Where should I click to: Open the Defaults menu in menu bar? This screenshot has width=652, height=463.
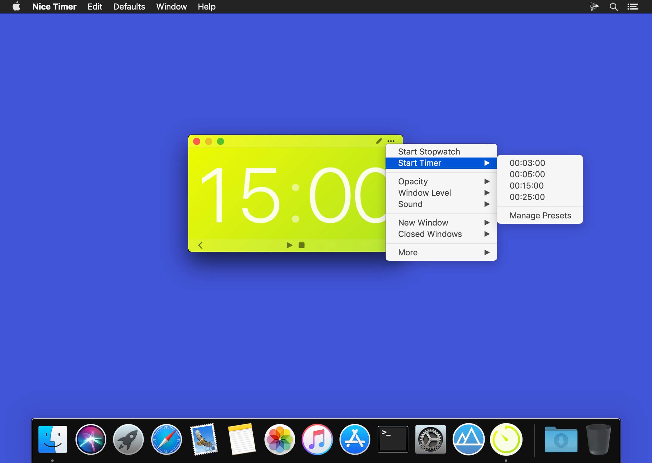click(129, 7)
